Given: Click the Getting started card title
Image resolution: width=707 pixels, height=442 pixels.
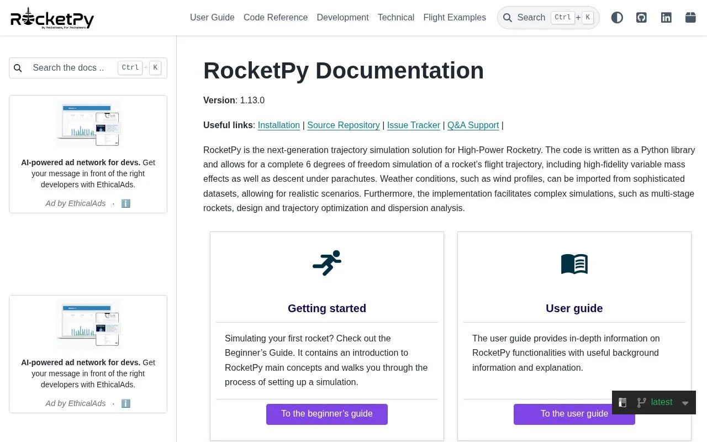Looking at the screenshot, I should [x=327, y=308].
